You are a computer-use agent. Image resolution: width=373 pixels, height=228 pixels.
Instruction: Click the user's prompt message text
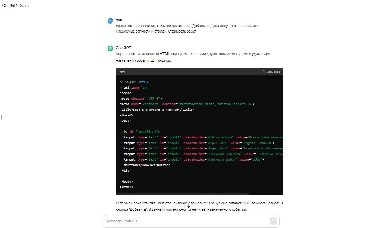click(x=187, y=28)
